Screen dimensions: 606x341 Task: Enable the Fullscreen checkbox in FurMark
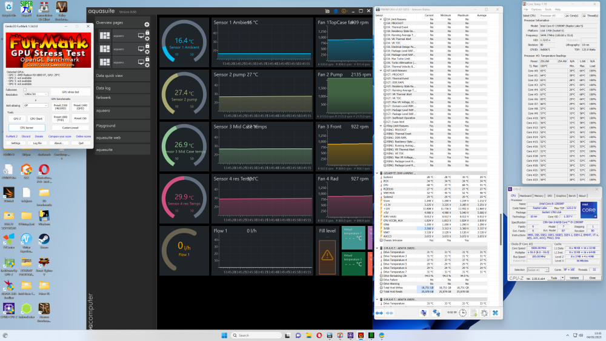coord(25,90)
